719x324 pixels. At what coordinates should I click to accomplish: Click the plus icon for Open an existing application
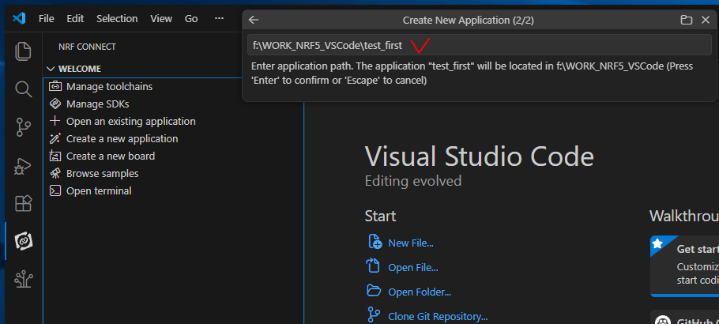tap(55, 121)
